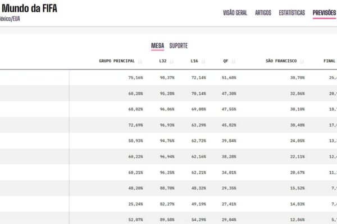The width and height of the screenshot is (337, 224).
Task: Select the Mesa view tab
Action: tap(157, 46)
